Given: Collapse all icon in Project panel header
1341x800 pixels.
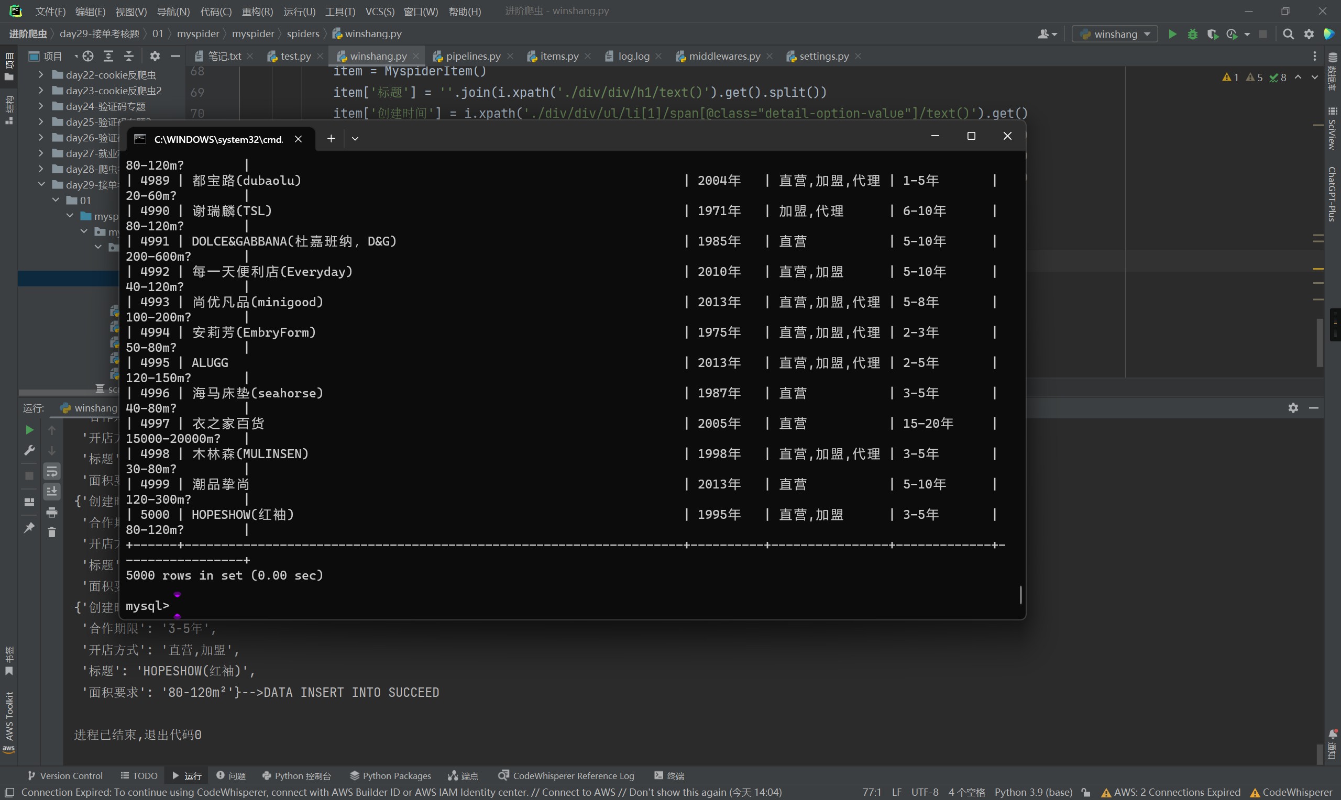Looking at the screenshot, I should (x=129, y=56).
